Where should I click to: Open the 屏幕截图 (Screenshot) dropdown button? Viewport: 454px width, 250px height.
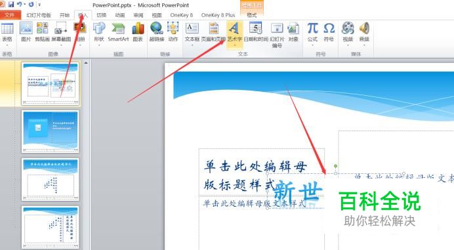[61, 34]
